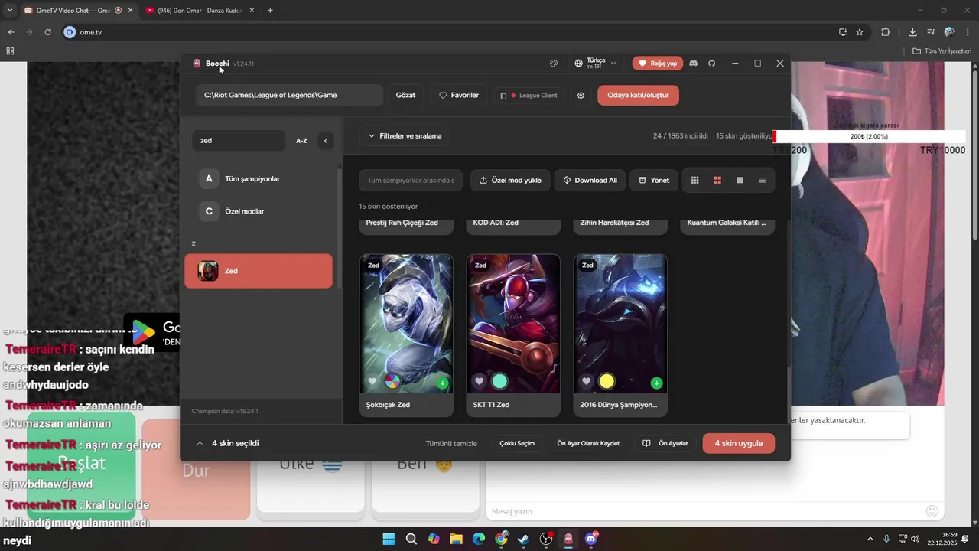This screenshot has height=551, width=979.
Task: Switch to large card view
Action: [x=740, y=181]
